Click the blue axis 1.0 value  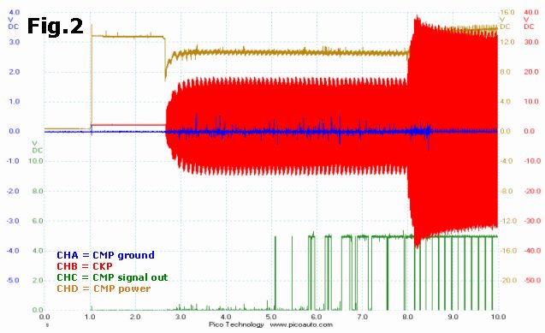click(x=15, y=102)
